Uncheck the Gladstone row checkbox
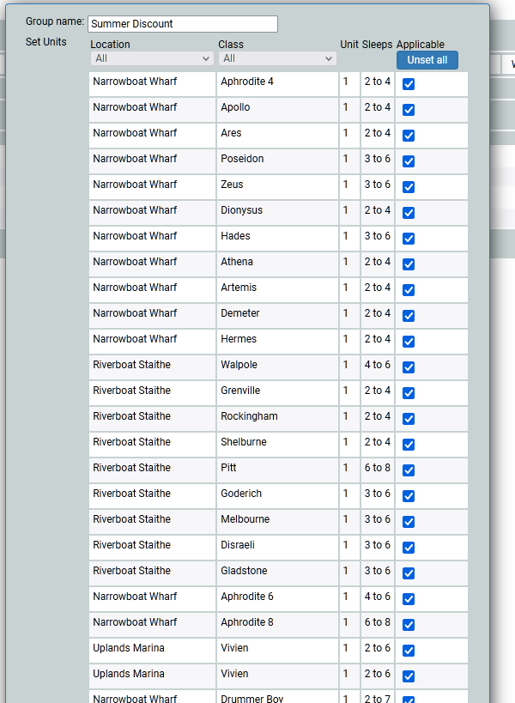The image size is (515, 703). 409,573
